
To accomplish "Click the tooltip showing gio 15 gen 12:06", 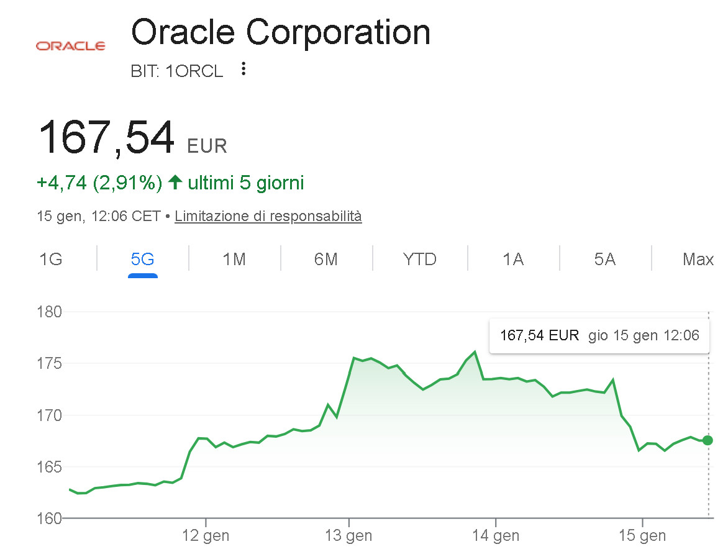I will point(598,335).
